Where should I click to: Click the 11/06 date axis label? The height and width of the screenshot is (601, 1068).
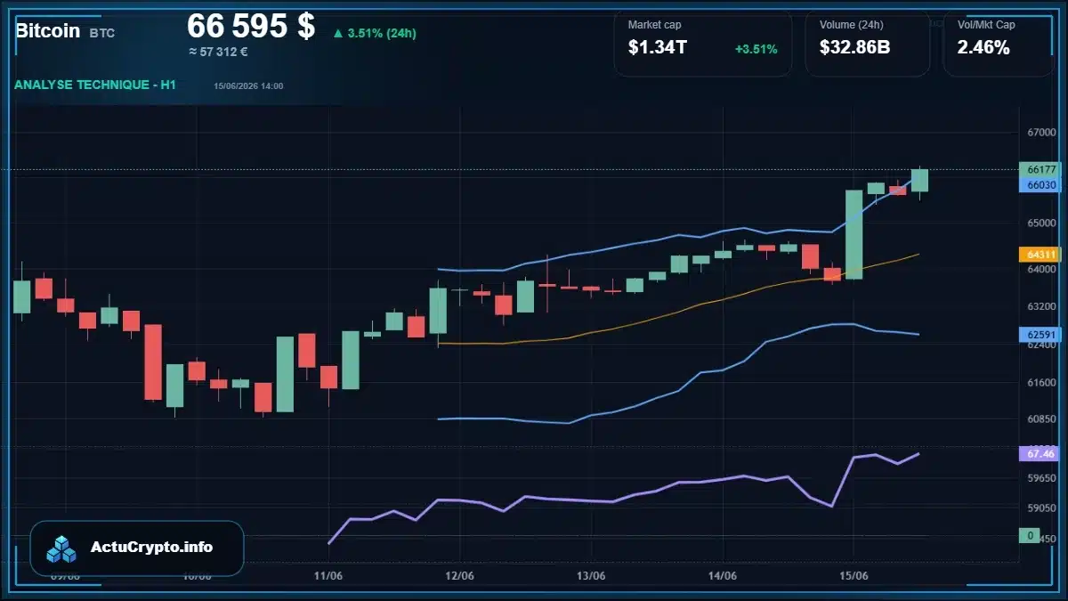click(x=328, y=576)
